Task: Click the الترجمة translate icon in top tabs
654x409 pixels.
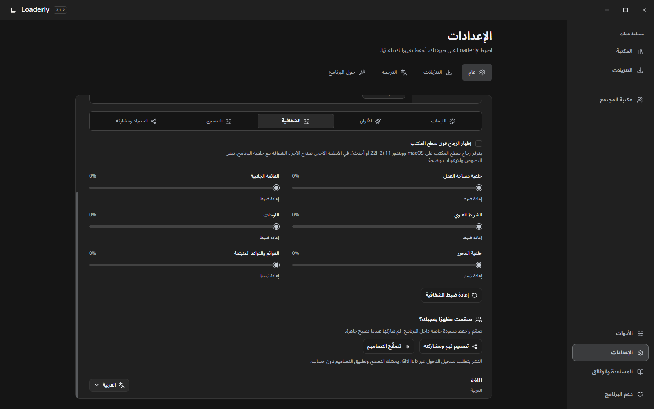Action: click(404, 72)
